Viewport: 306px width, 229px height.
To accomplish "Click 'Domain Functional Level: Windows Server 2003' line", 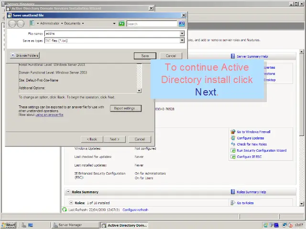I will click(x=53, y=73).
